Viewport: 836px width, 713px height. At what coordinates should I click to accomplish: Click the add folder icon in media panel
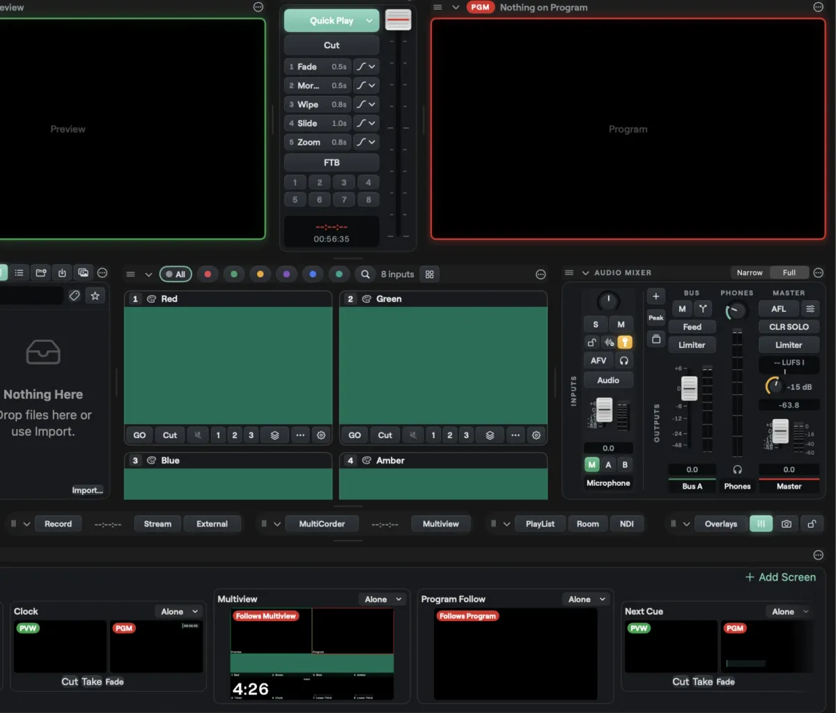(x=41, y=273)
